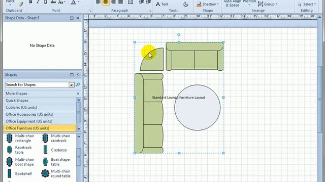Open Office Equipment (US units) stencil
This screenshot has width=325, height=182.
point(40,121)
